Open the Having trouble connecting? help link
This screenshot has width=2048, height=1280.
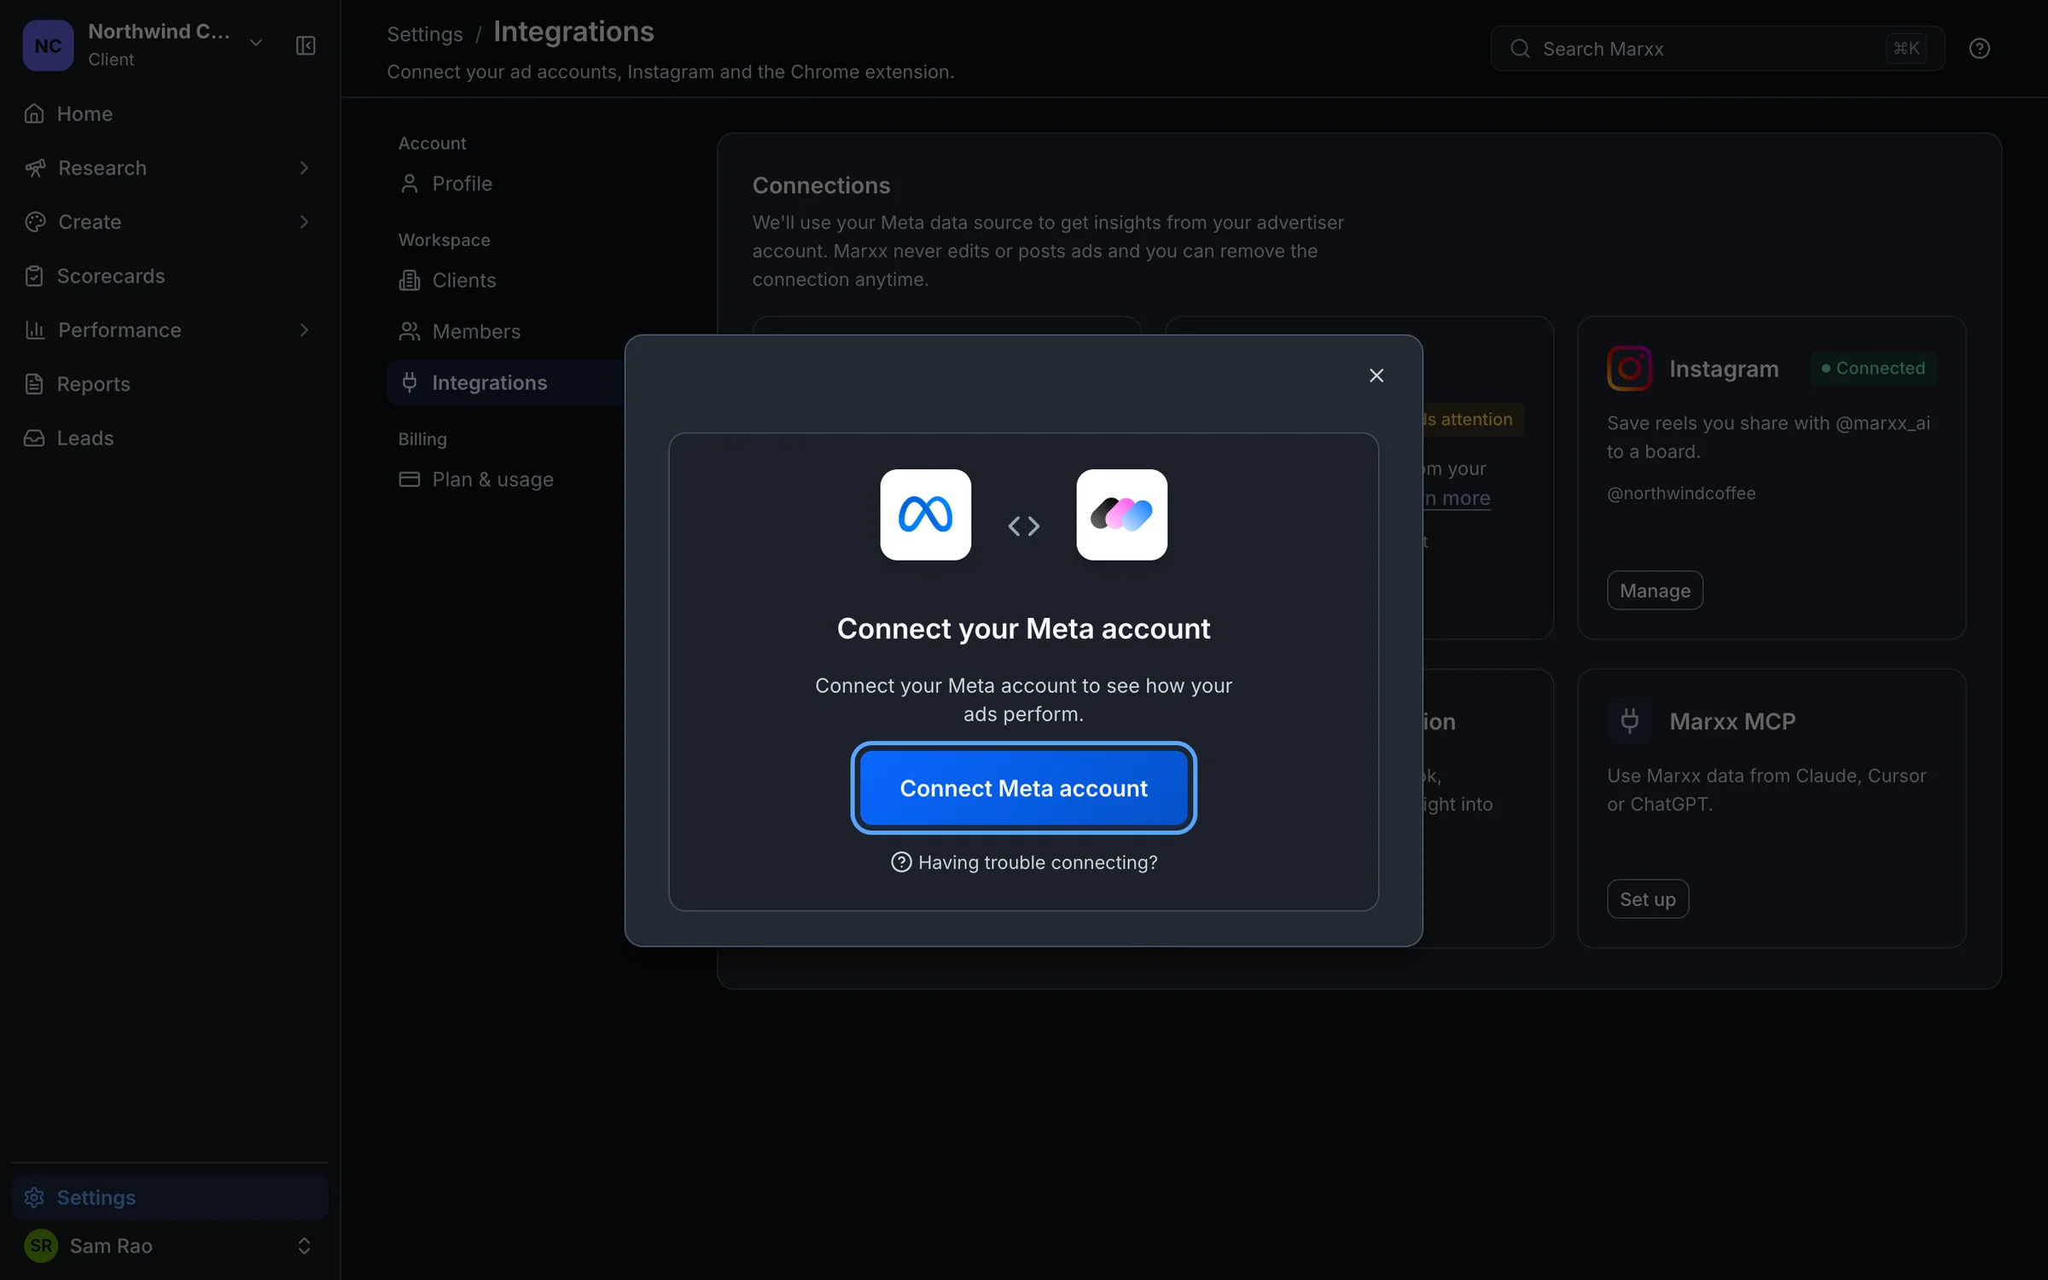[1024, 863]
